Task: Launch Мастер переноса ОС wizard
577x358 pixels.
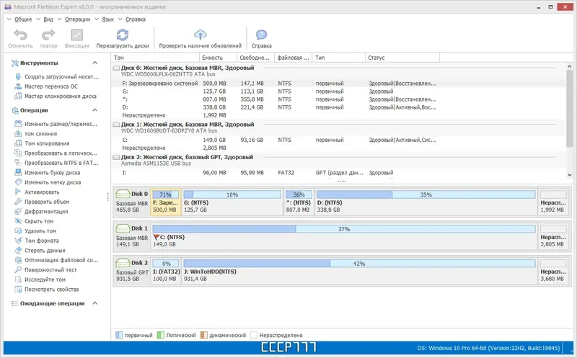Action: click(x=46, y=86)
